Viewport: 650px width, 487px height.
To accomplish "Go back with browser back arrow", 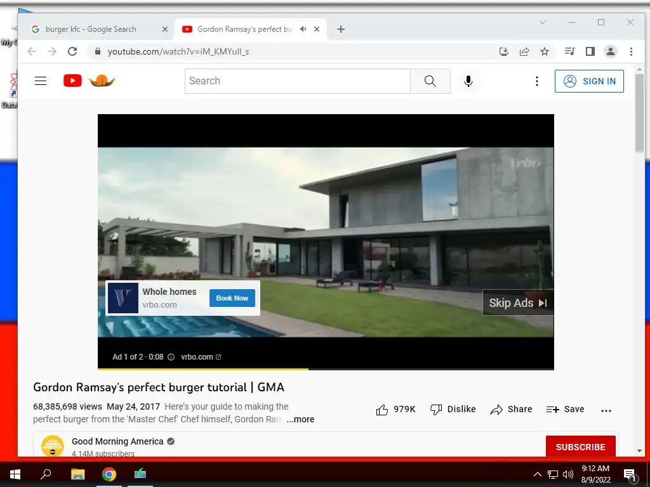I will [x=32, y=51].
